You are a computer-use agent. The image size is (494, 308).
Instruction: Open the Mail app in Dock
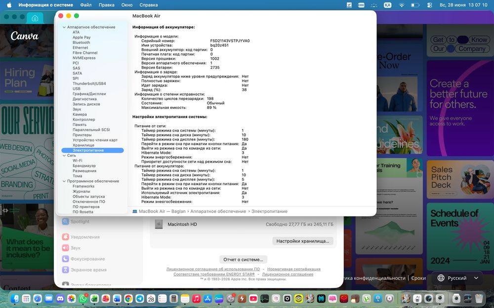49,298
